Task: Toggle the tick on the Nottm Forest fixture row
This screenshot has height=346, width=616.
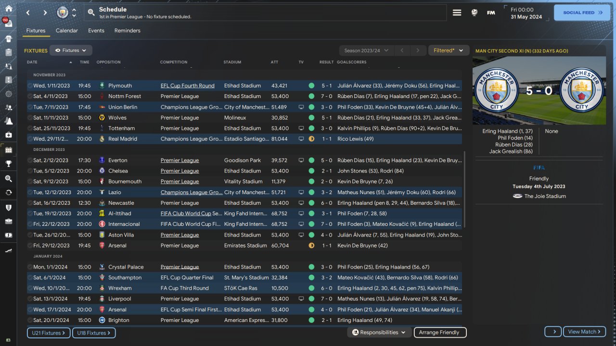Action: pyautogui.click(x=30, y=96)
